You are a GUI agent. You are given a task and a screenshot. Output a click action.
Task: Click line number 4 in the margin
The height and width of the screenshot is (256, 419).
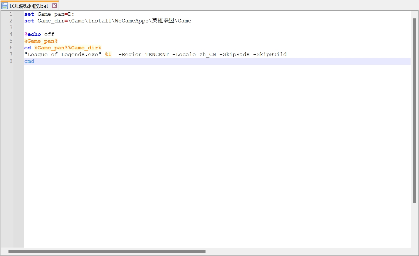point(11,34)
